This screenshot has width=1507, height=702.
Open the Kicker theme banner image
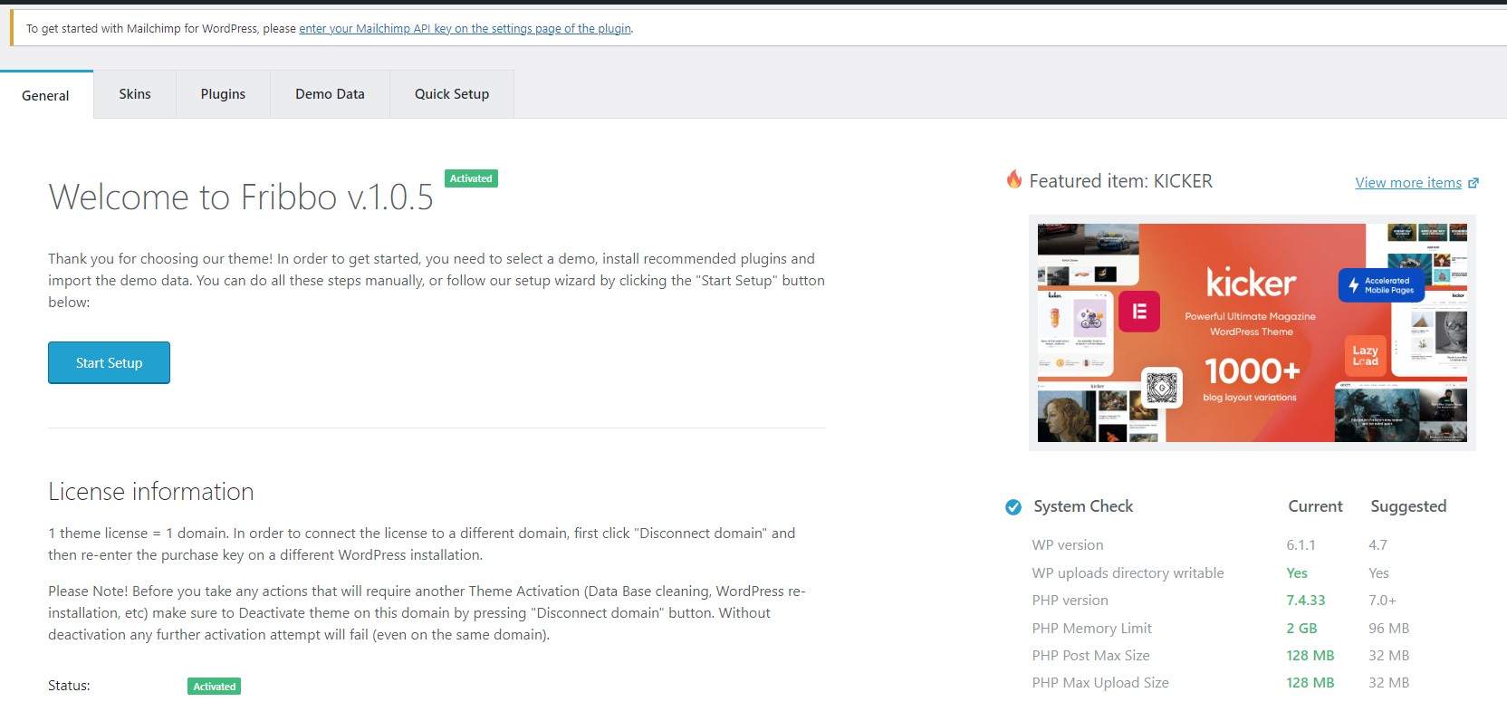pos(1253,332)
